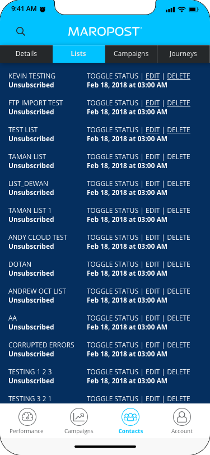
Task: Select the ANDREW OCT LIST name
Action: pos(37,291)
